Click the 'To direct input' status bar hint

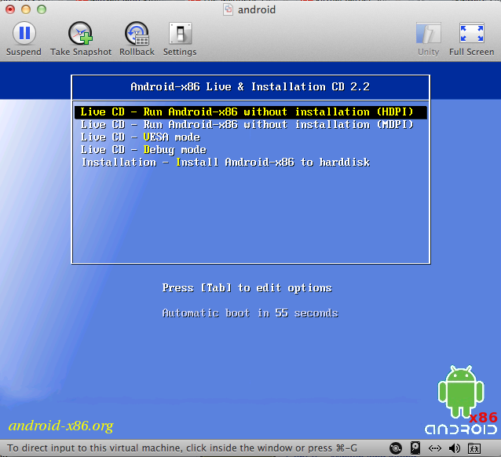click(182, 448)
